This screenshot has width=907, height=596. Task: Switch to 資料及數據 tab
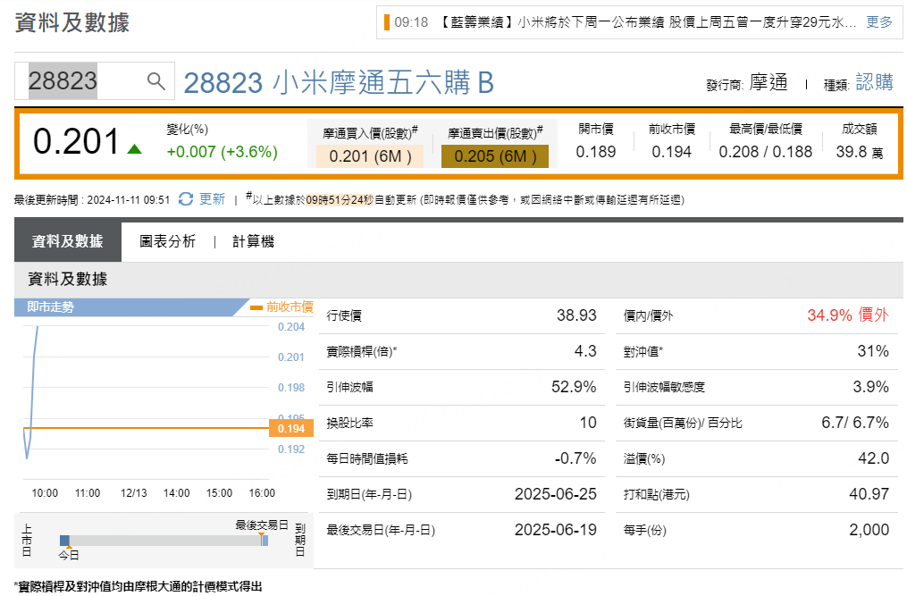[x=68, y=241]
